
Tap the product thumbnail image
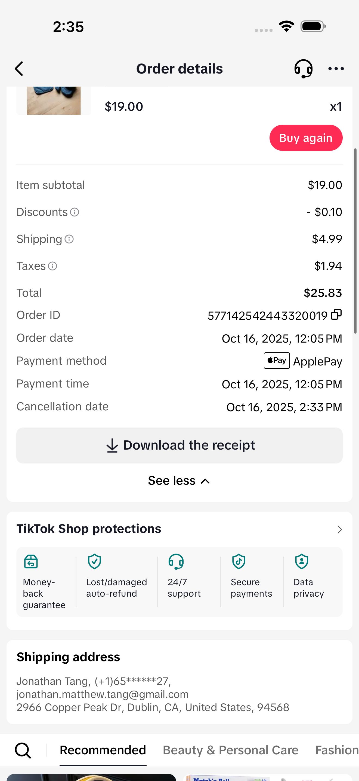[x=54, y=101]
